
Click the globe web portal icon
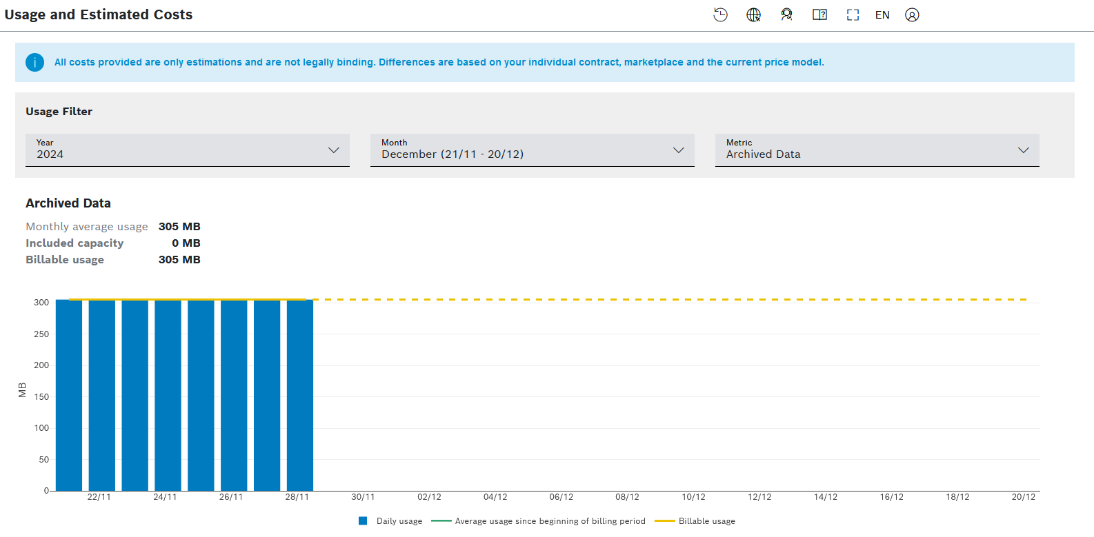coord(753,14)
